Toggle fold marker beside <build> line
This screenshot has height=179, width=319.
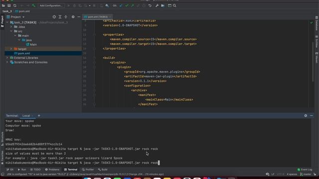(x=94, y=58)
